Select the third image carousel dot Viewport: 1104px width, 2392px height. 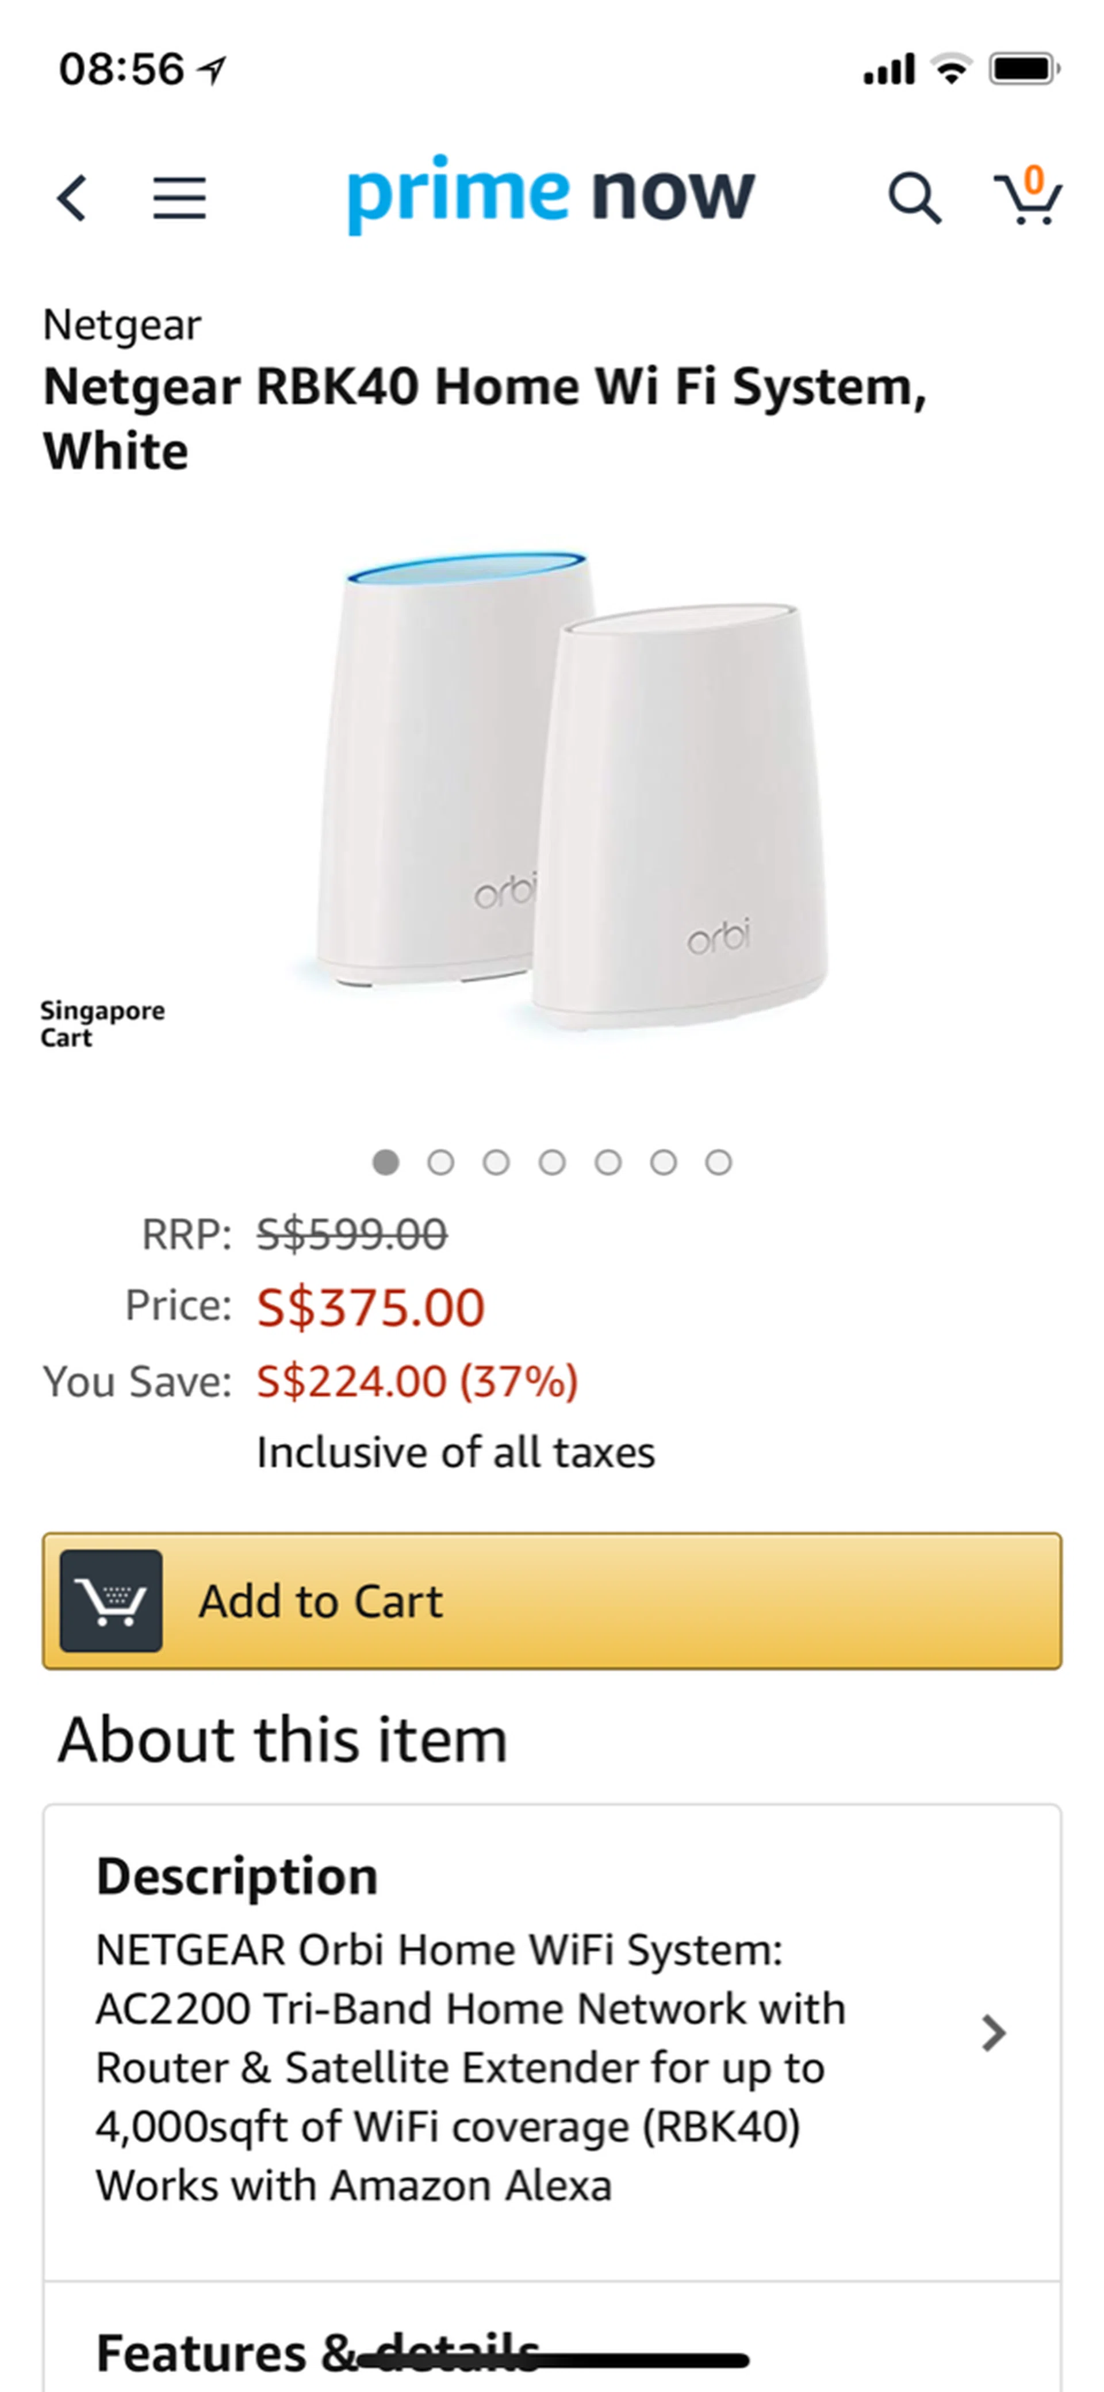pos(496,1162)
